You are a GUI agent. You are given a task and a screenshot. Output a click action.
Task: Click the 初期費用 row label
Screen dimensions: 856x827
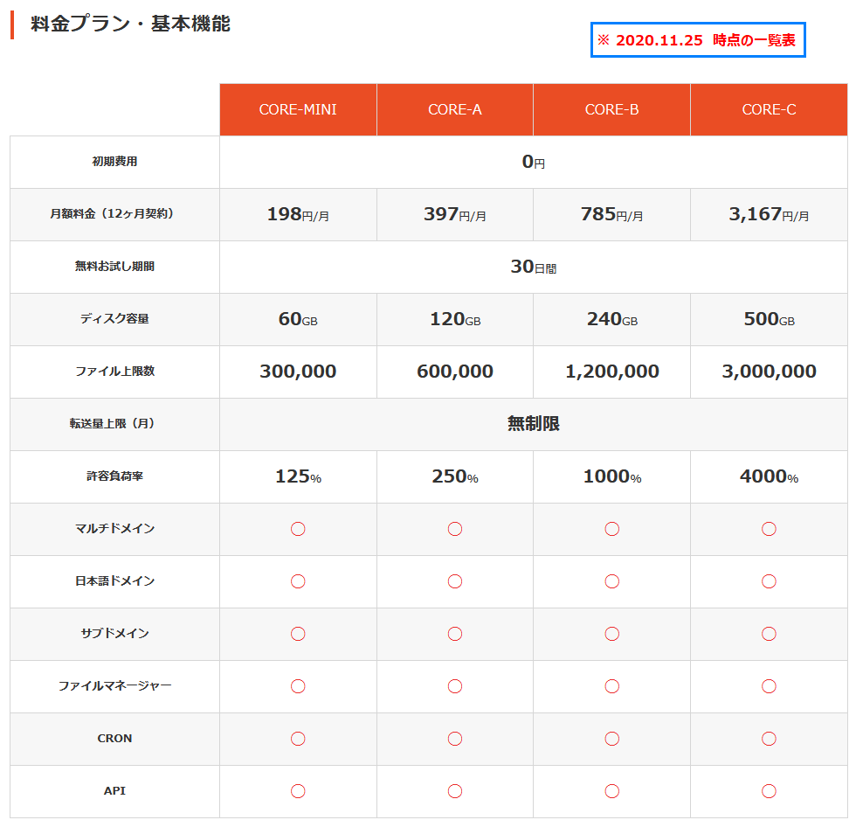(114, 162)
